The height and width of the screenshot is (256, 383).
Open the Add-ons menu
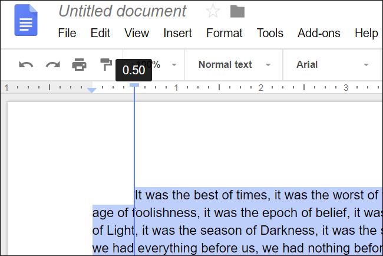point(319,33)
